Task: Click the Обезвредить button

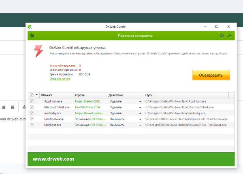Action: coord(211,75)
